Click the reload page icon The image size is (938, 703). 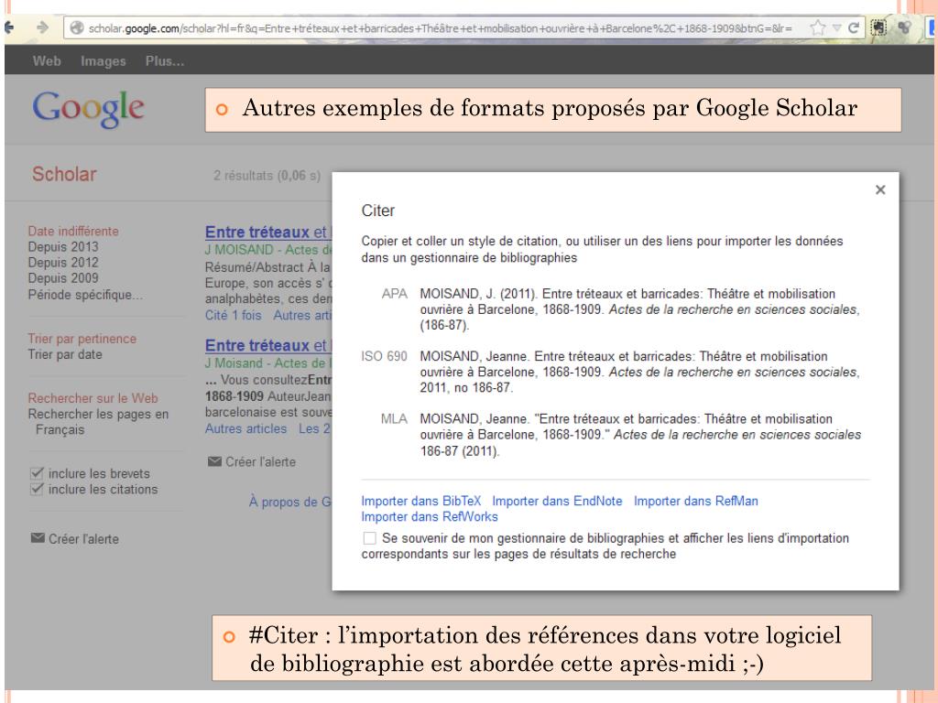click(x=854, y=27)
